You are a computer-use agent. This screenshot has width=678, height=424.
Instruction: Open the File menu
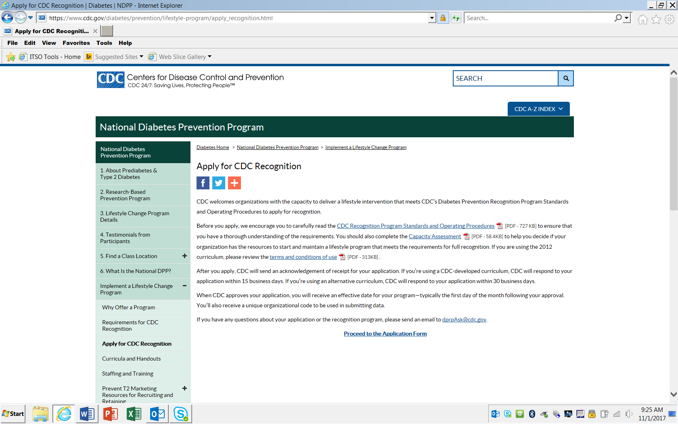13,43
